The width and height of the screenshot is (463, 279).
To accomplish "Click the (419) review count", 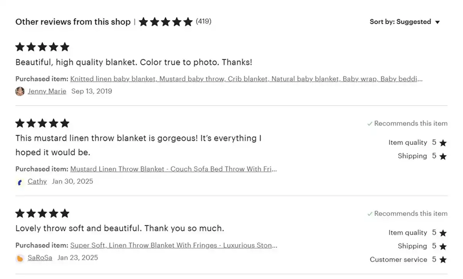I will tap(203, 22).
